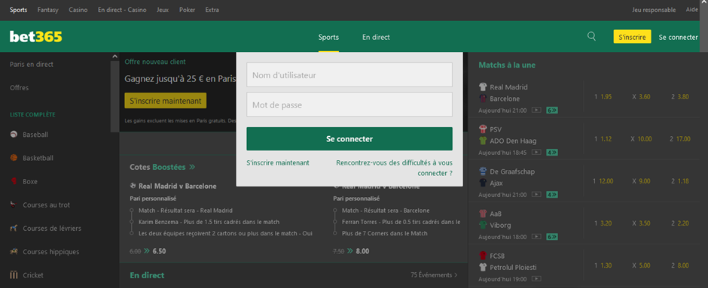
Task: Select the Basketball sport icon
Action: (x=14, y=158)
